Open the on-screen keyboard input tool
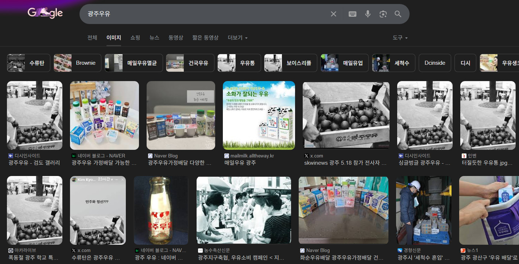Viewport: 519px width, 264px height. click(352, 14)
